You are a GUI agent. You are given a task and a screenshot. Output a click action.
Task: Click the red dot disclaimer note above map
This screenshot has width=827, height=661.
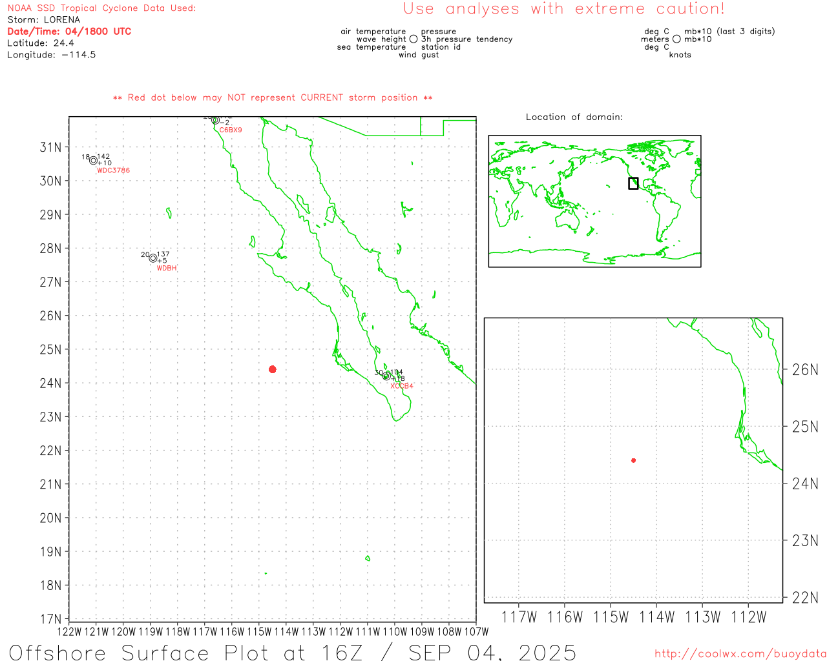(273, 98)
